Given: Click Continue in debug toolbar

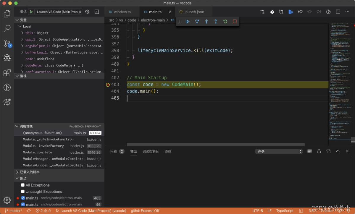Looking at the screenshot, I should (188, 22).
